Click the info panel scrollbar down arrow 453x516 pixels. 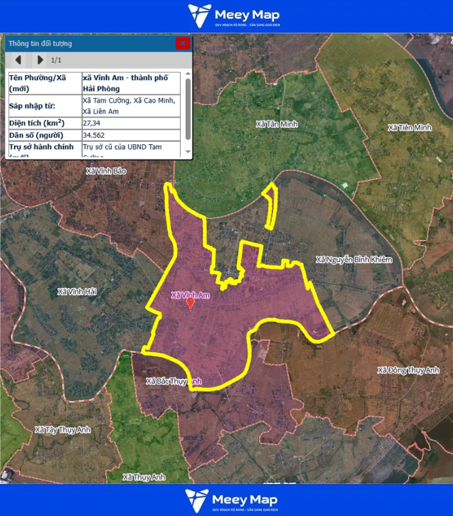click(x=189, y=154)
